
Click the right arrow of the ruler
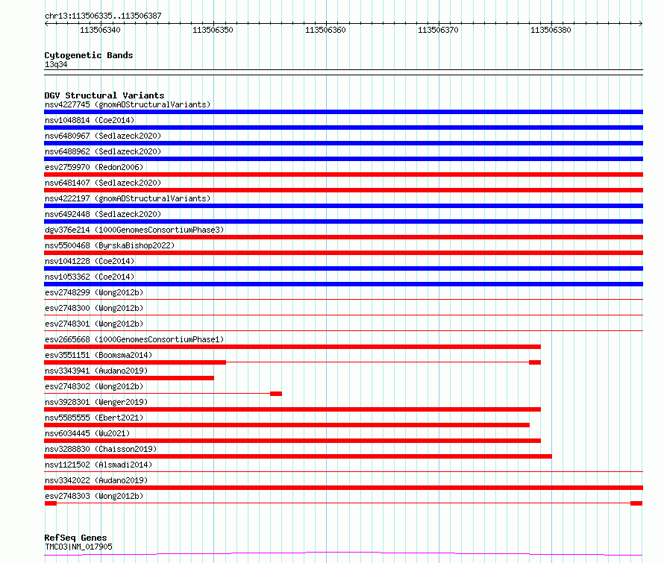(x=641, y=24)
